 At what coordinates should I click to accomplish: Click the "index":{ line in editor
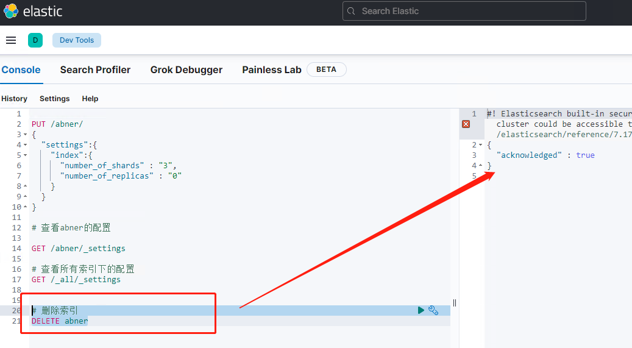[71, 155]
